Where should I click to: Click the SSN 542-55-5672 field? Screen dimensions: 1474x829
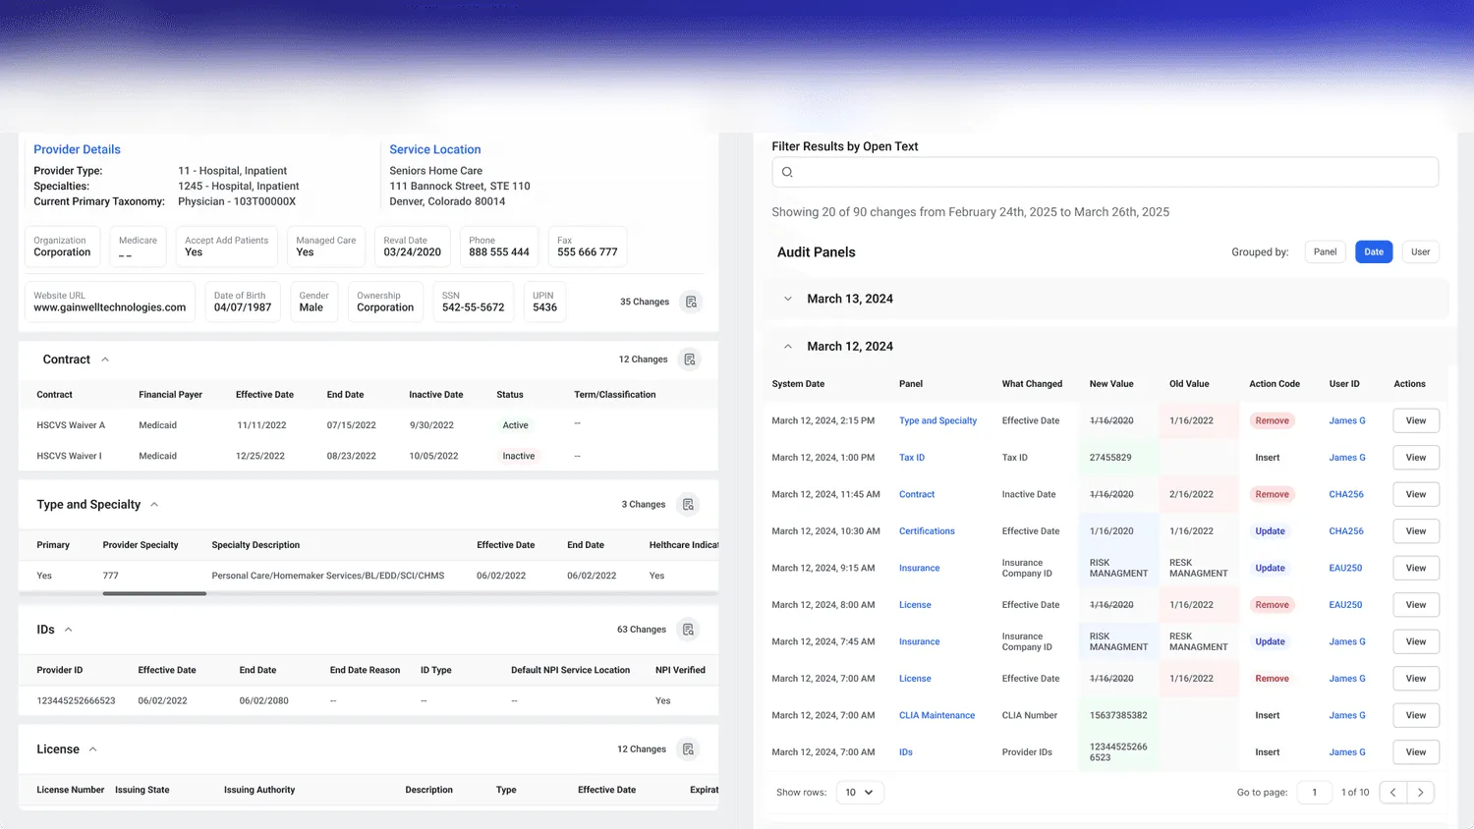click(x=473, y=302)
